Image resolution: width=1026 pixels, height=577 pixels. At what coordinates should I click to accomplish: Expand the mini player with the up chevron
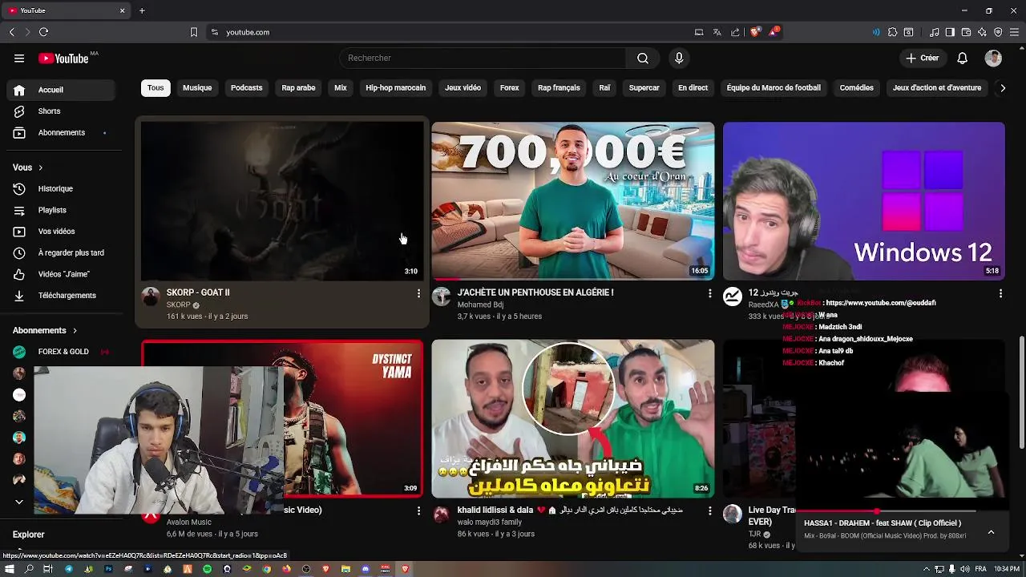pyautogui.click(x=991, y=531)
